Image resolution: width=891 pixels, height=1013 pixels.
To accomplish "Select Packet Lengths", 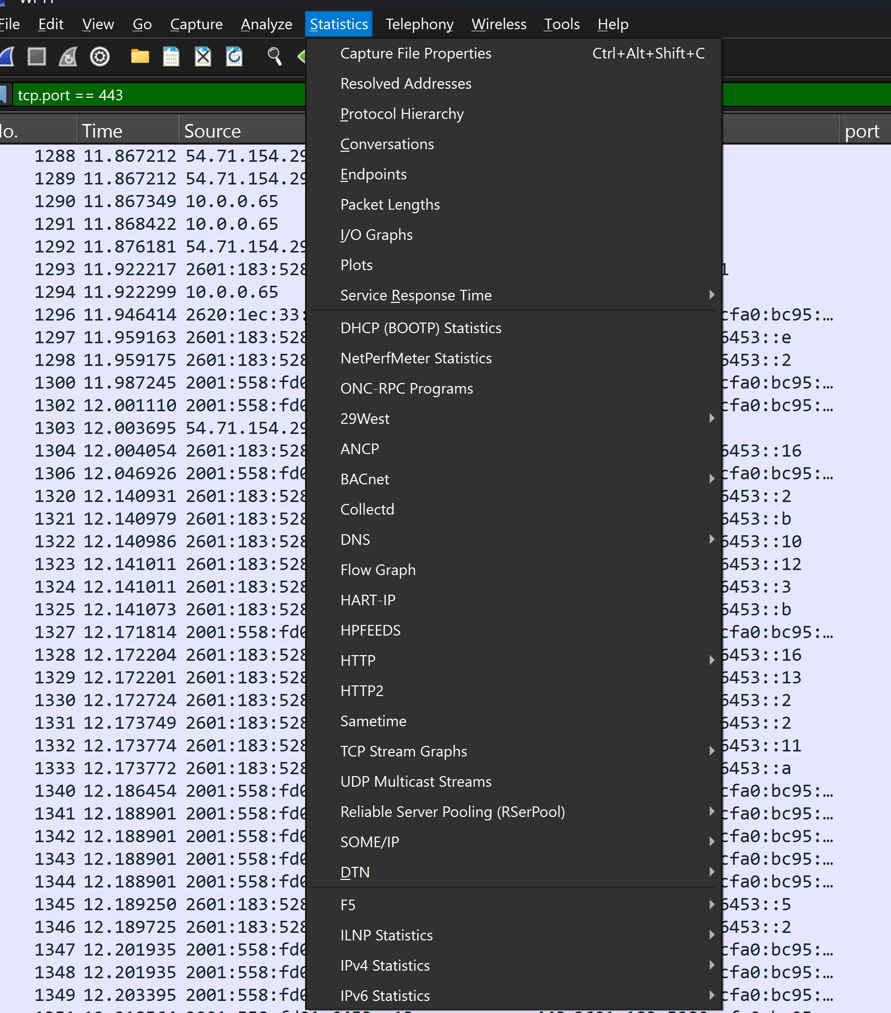I will (x=514, y=205).
